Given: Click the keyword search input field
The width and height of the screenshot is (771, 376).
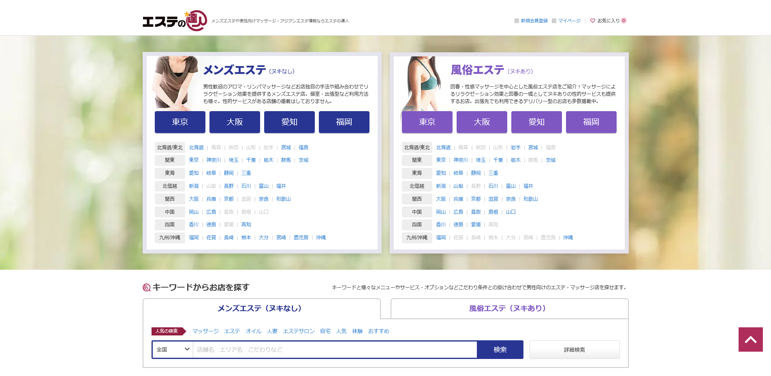Looking at the screenshot, I should click(x=334, y=350).
